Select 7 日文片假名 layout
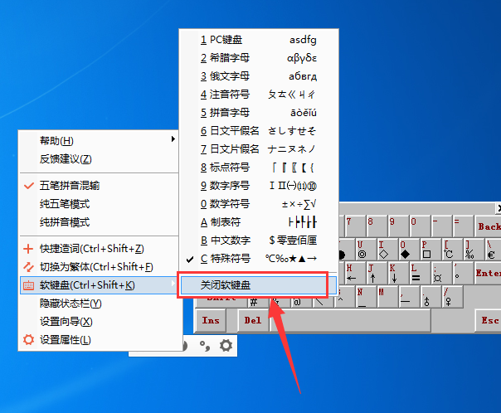Image resolution: width=501 pixels, height=413 pixels. click(x=259, y=148)
